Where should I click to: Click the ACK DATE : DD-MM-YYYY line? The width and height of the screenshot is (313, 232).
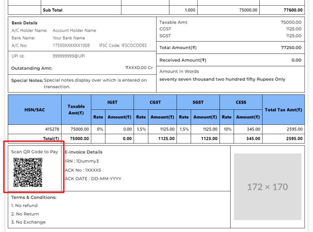[93, 179]
